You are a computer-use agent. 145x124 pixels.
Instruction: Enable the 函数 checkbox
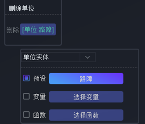[x=26, y=115]
